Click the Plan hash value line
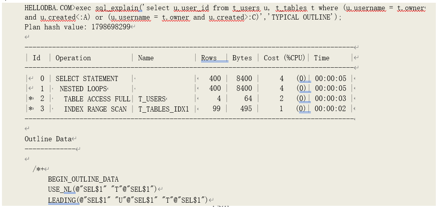The width and height of the screenshot is (439, 207). 77,27
